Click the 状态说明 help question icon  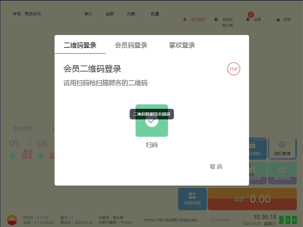pyautogui.click(x=213, y=220)
